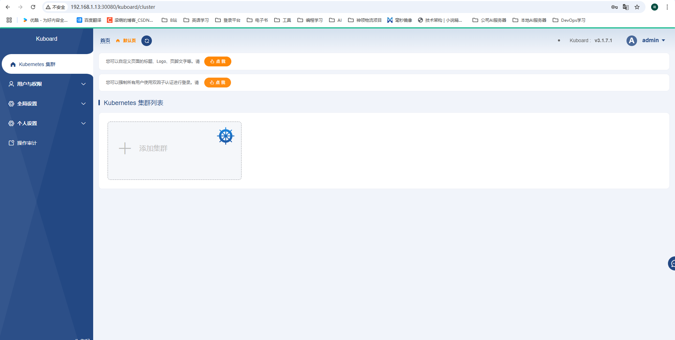Open the AI bookmark folder
The image size is (675, 340).
pos(335,20)
